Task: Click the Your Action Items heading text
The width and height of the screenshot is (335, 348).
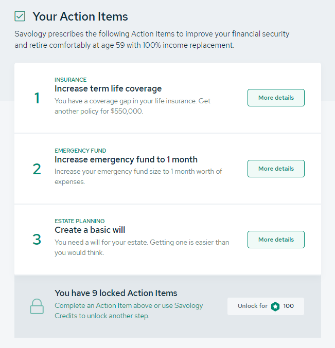Action: click(x=80, y=16)
